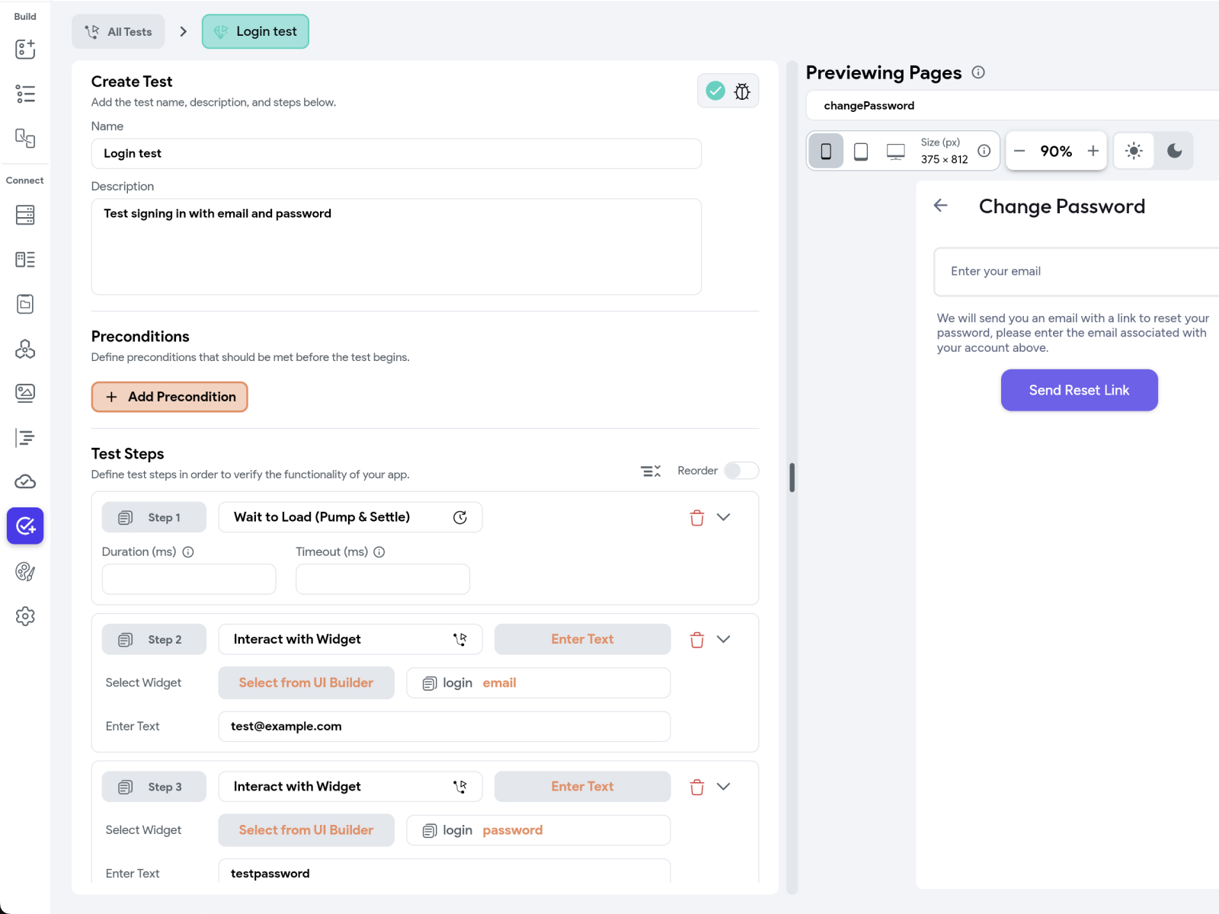Image resolution: width=1219 pixels, height=914 pixels.
Task: Delete Step 1 with trash icon
Action: 696,518
